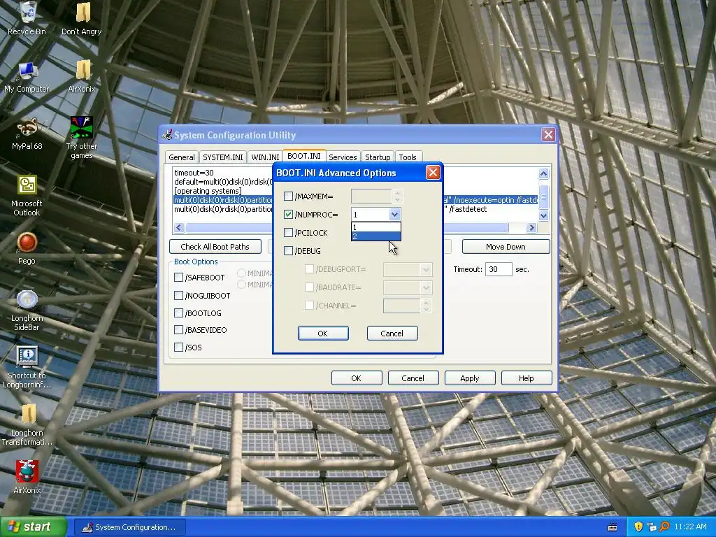
Task: Click the System Configuration Utility title icon
Action: coord(168,135)
